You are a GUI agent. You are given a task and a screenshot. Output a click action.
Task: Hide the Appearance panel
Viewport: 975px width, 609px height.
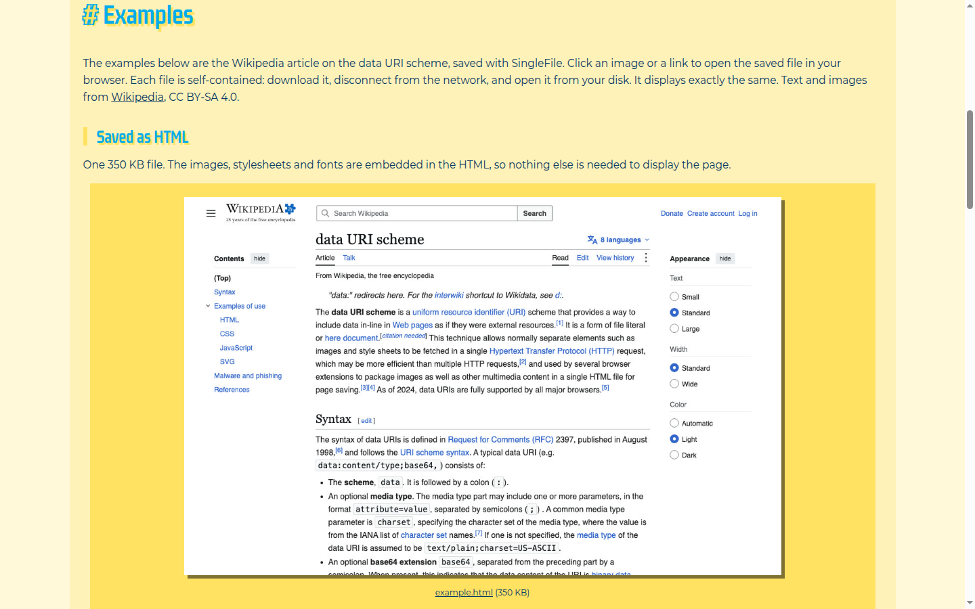pyautogui.click(x=725, y=258)
